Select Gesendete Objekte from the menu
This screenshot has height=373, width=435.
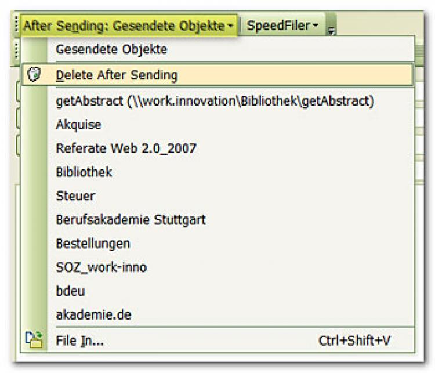(111, 49)
